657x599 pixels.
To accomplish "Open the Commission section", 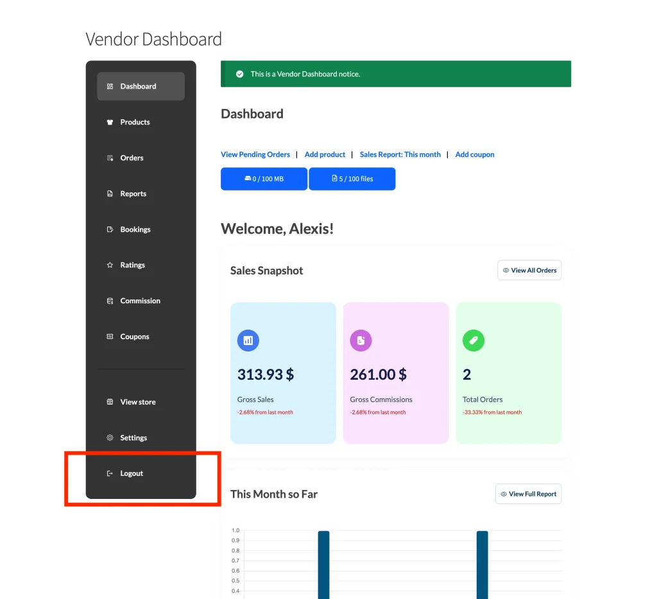I will tap(141, 301).
